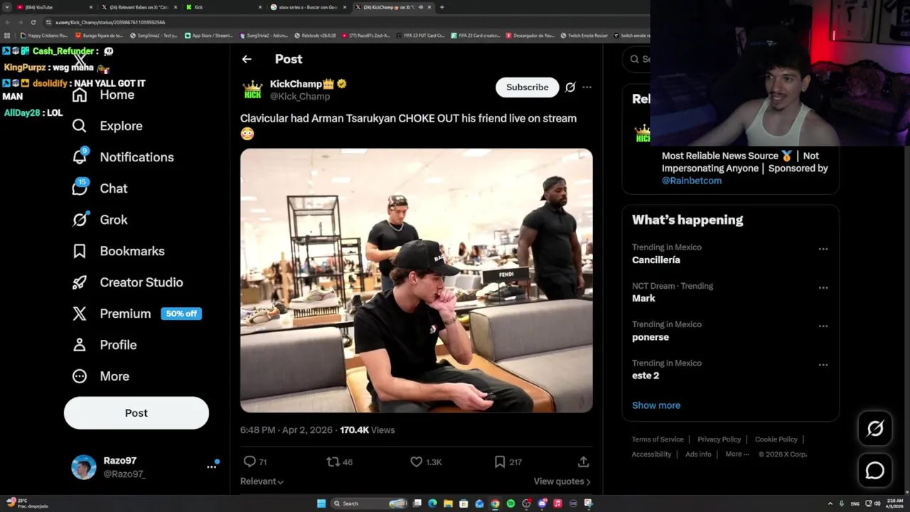
Task: Open Razo97 account switcher dots
Action: pyautogui.click(x=211, y=466)
